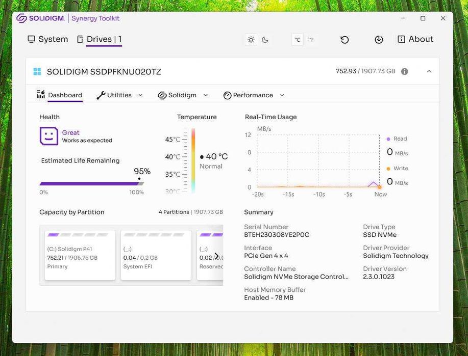The height and width of the screenshot is (356, 468).
Task: Click the Solidigm NVMe Storage Control... name
Action: click(296, 277)
